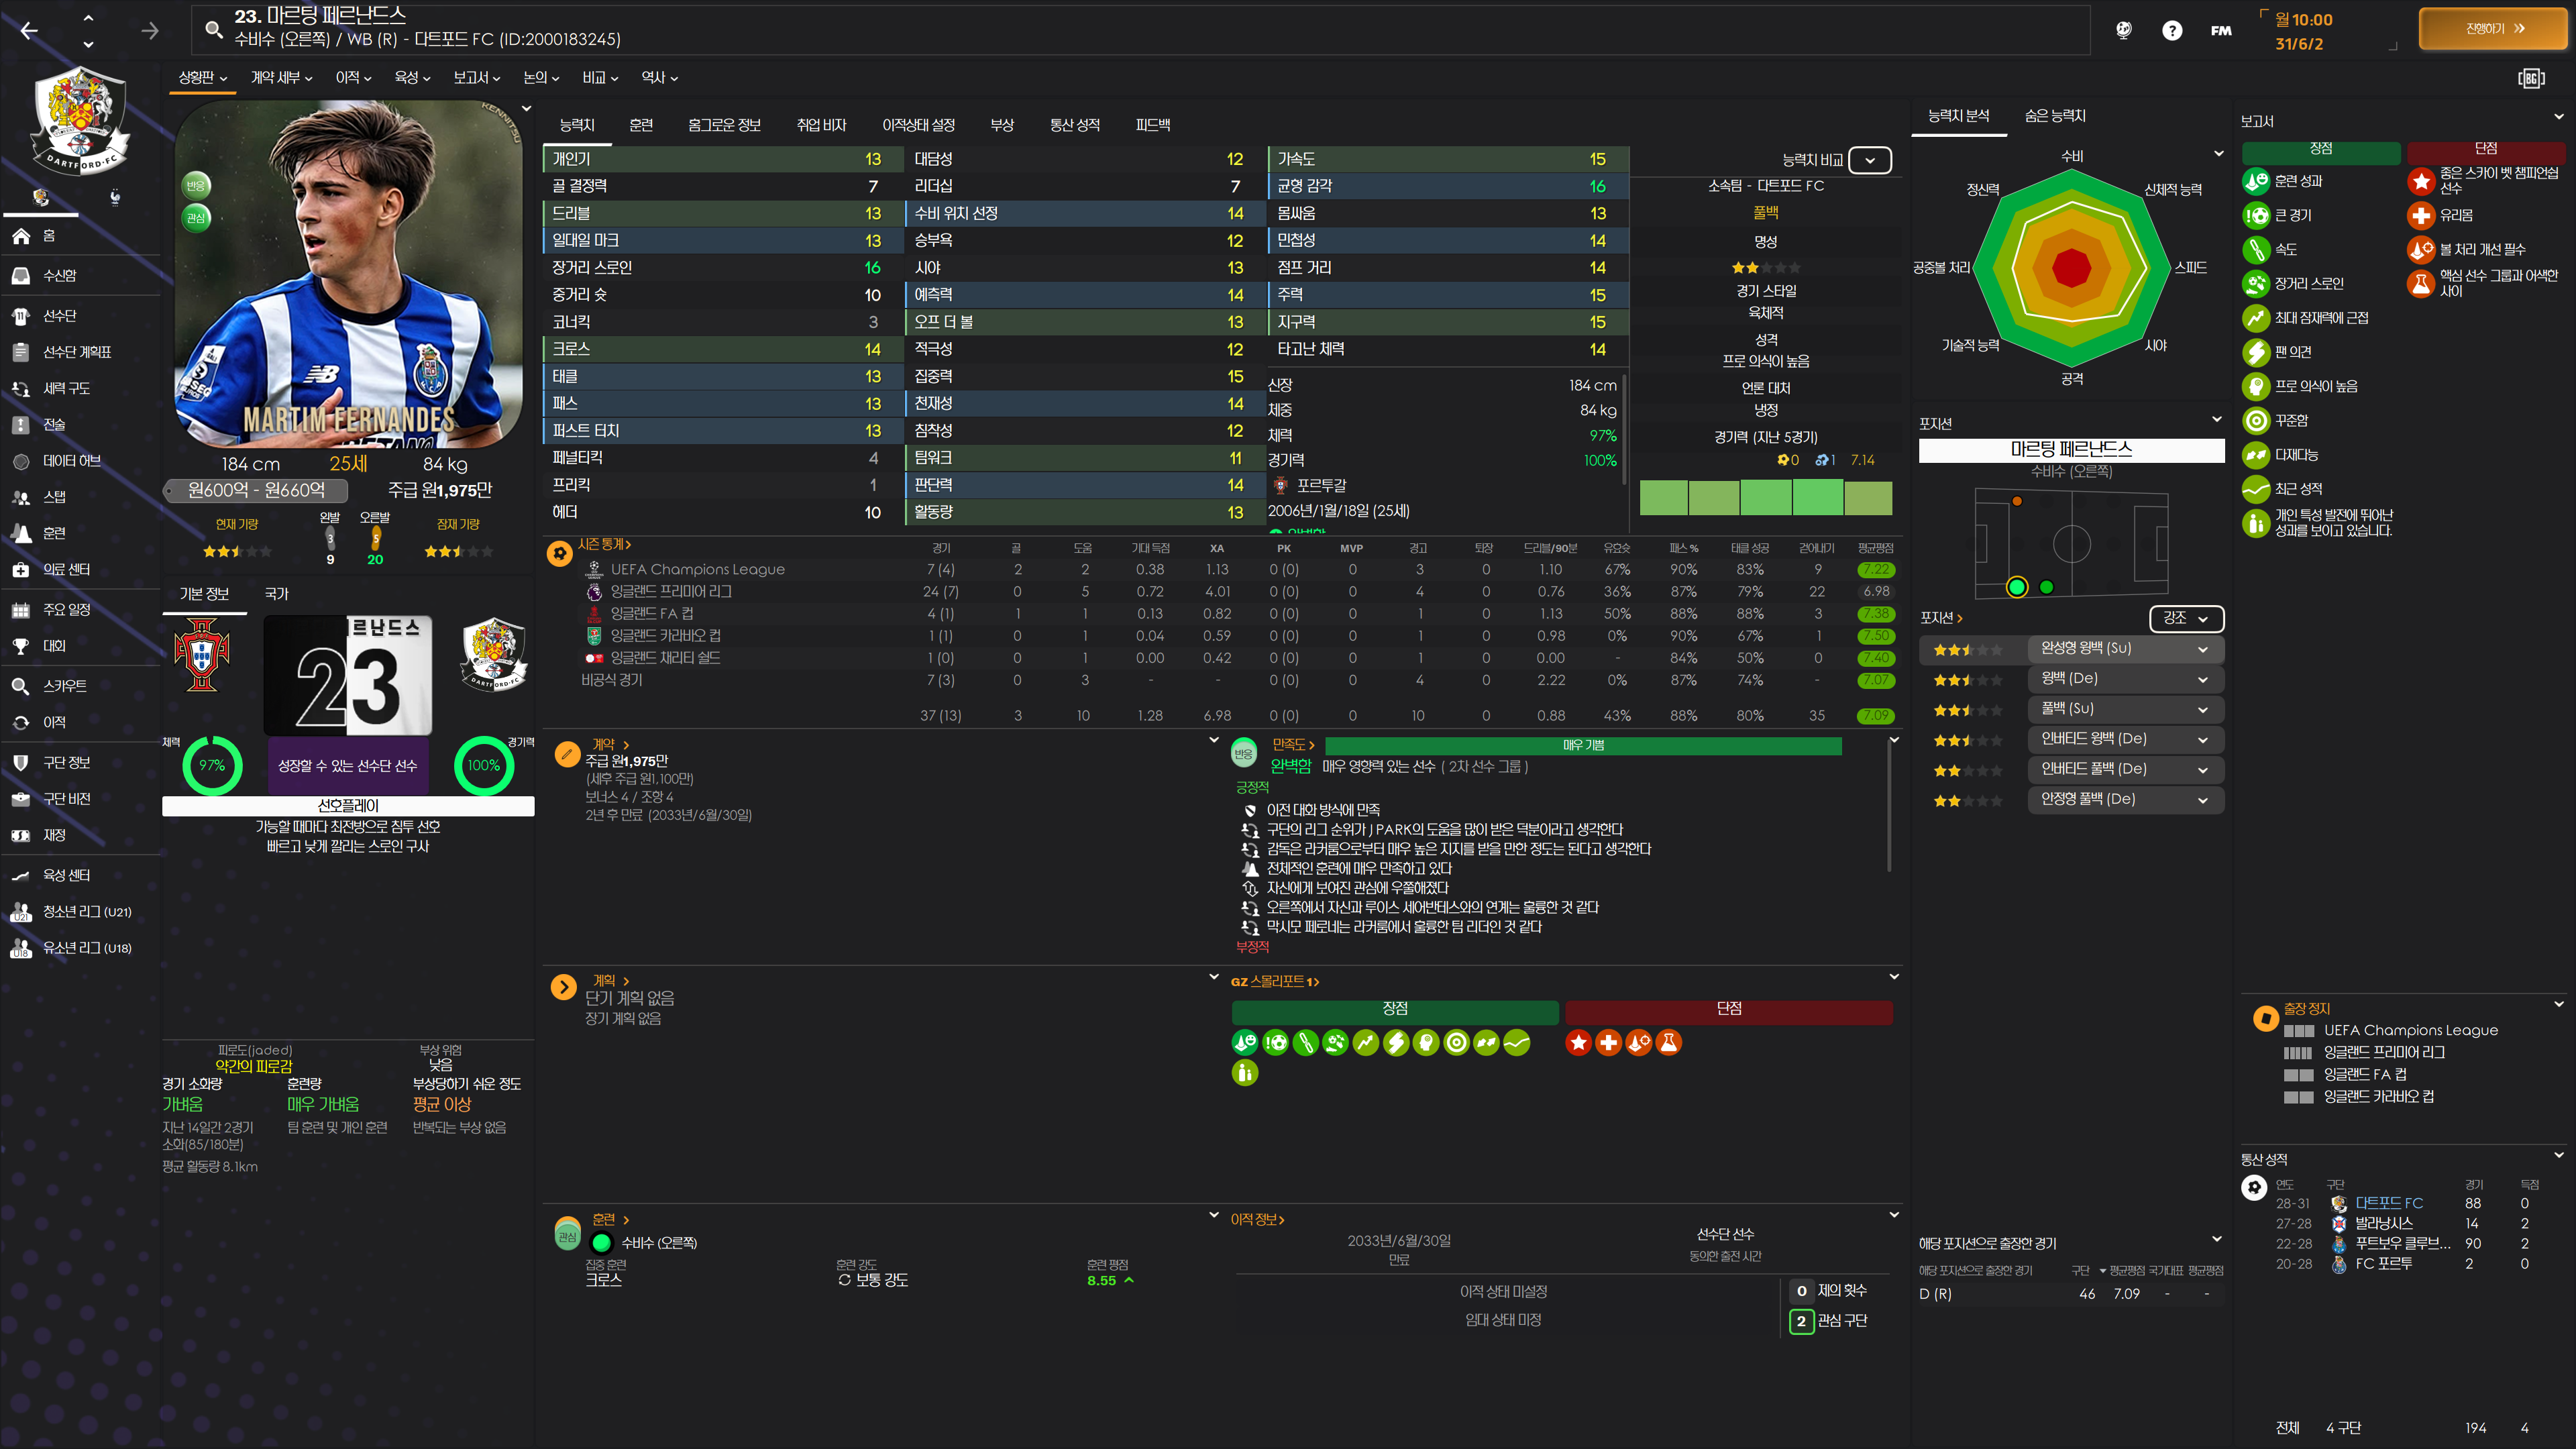Open the 이적 transfers icon
The image size is (2576, 1449).
tap(21, 722)
